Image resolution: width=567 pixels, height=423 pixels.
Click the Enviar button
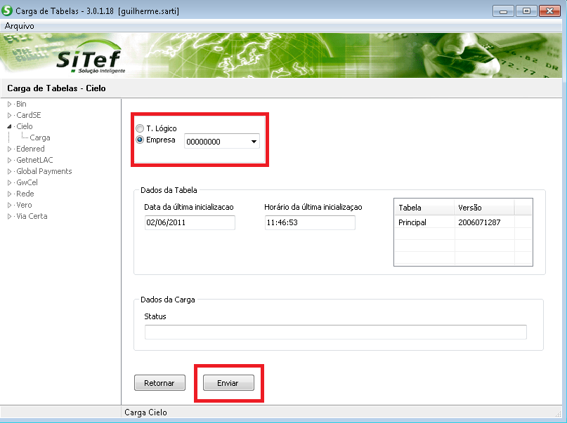click(228, 383)
